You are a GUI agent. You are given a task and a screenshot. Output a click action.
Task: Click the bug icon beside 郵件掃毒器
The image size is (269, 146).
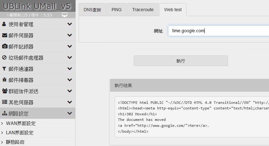(x=5, y=80)
